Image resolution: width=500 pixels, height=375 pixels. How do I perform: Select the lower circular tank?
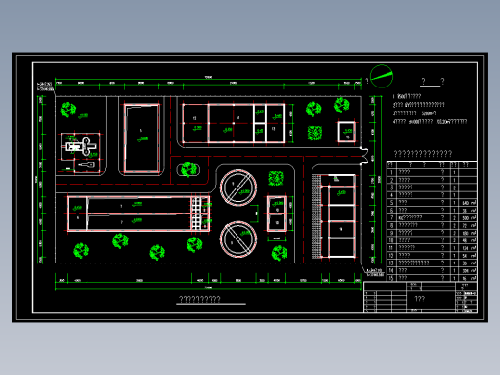pos(238,239)
